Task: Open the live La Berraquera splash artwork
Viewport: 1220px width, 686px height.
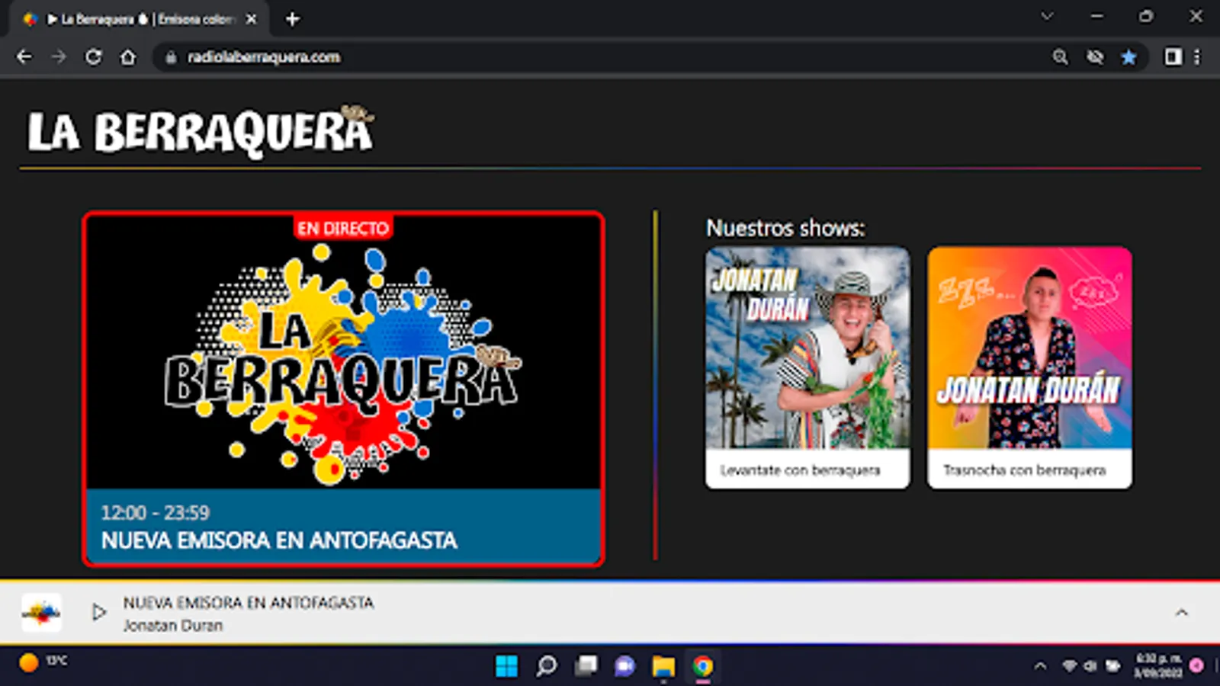Action: (343, 352)
